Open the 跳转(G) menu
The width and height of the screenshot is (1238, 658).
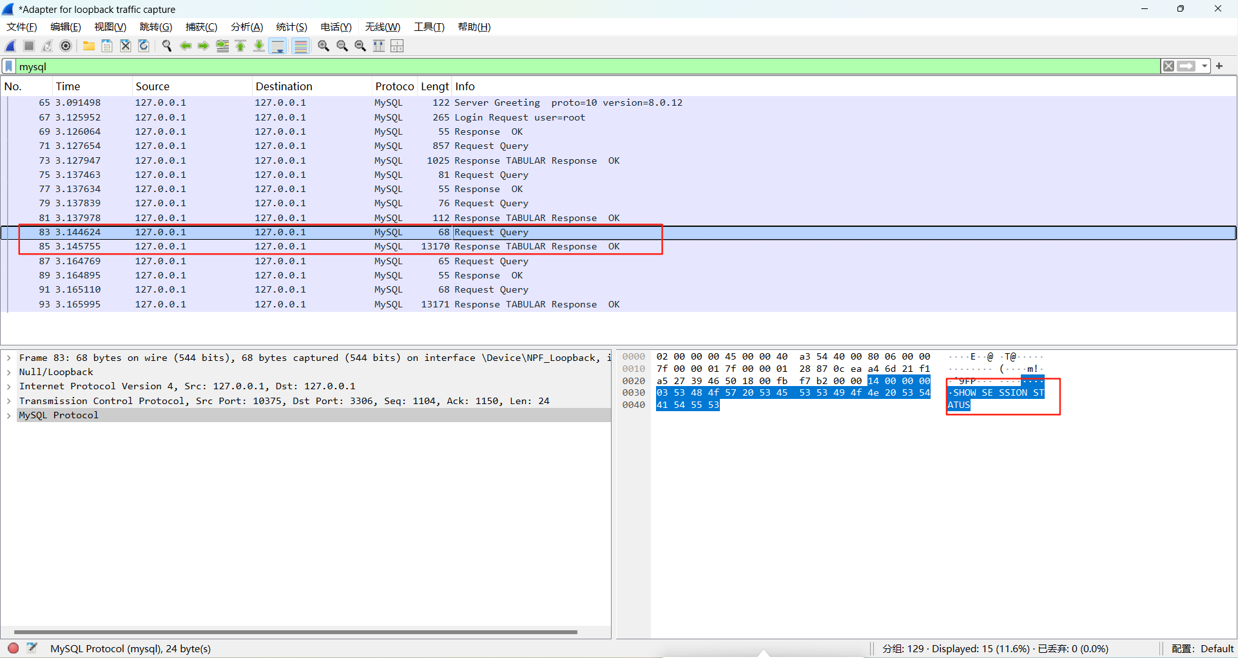pos(156,26)
